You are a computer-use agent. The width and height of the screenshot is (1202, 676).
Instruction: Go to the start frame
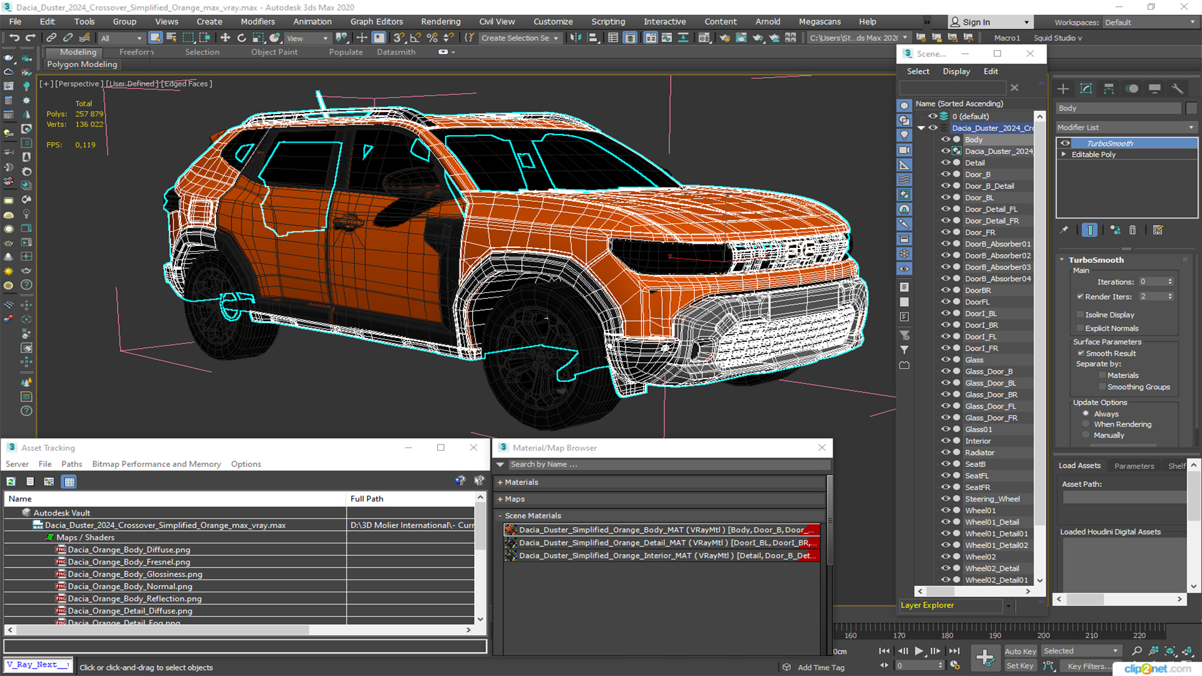coord(884,651)
